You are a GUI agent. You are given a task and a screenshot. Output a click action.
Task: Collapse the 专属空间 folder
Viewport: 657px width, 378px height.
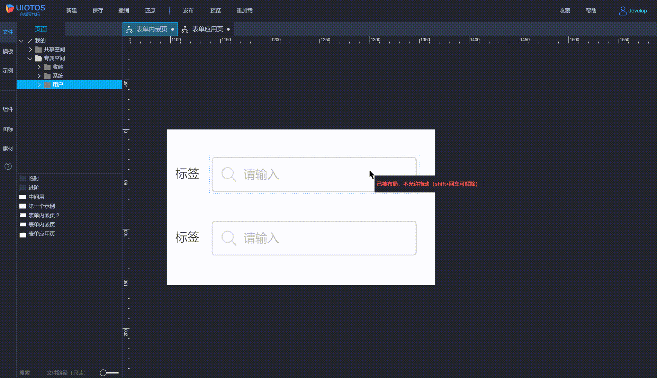point(30,58)
